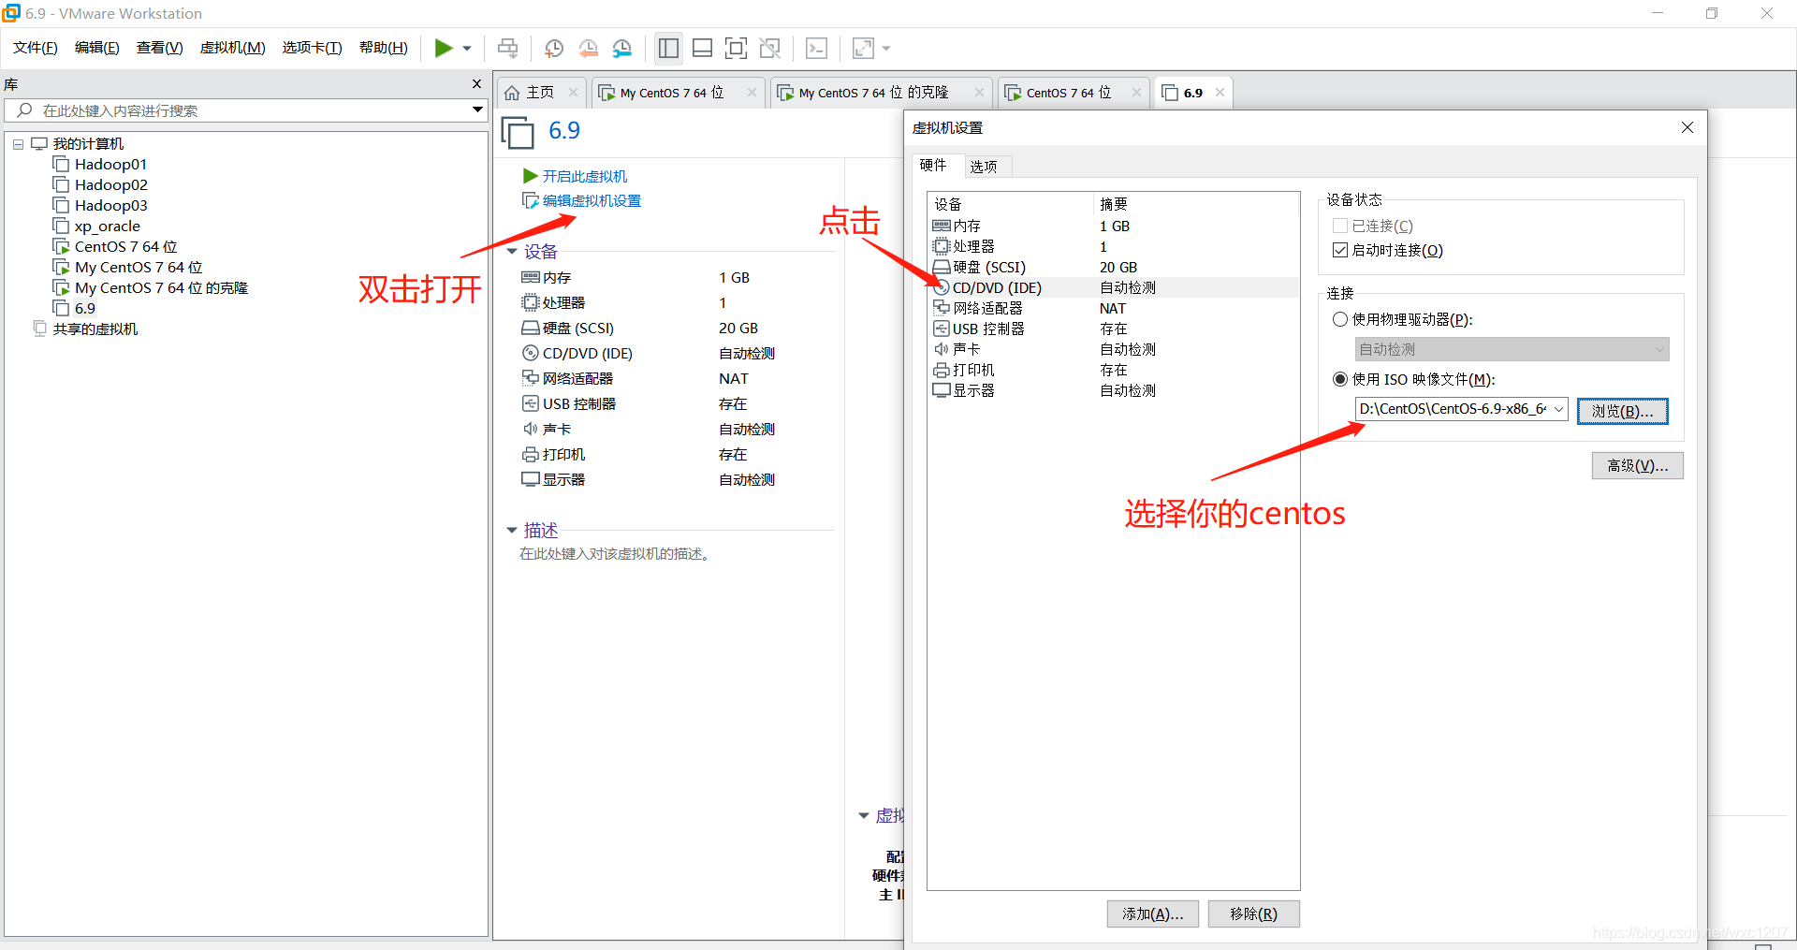Click the enter full screen icon

737,48
